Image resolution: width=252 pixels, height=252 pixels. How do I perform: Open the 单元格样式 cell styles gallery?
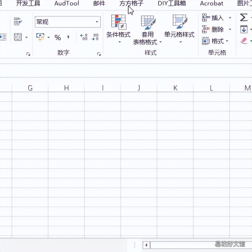pyautogui.click(x=179, y=29)
